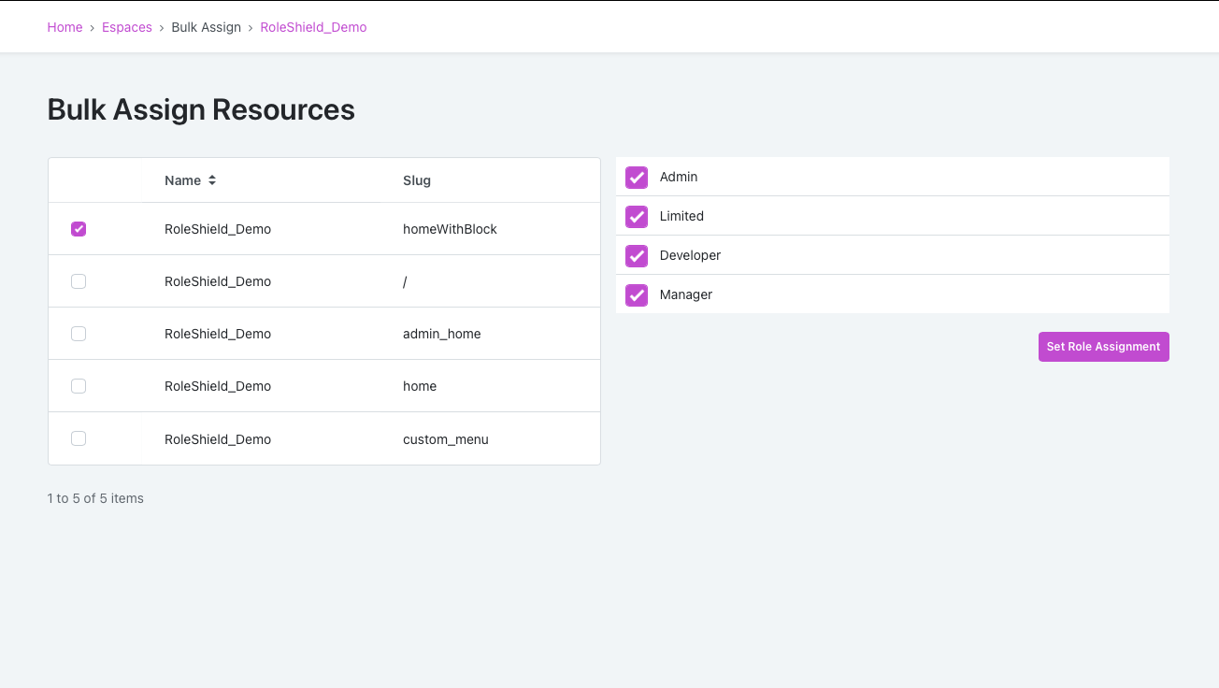Click the home slug cell
1219x688 pixels.
click(420, 386)
